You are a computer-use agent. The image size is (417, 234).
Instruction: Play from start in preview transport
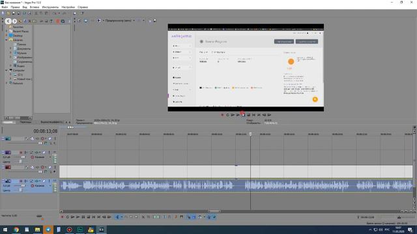tap(233, 115)
